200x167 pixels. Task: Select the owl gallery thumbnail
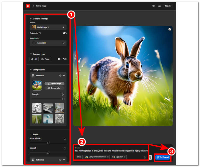(59, 119)
